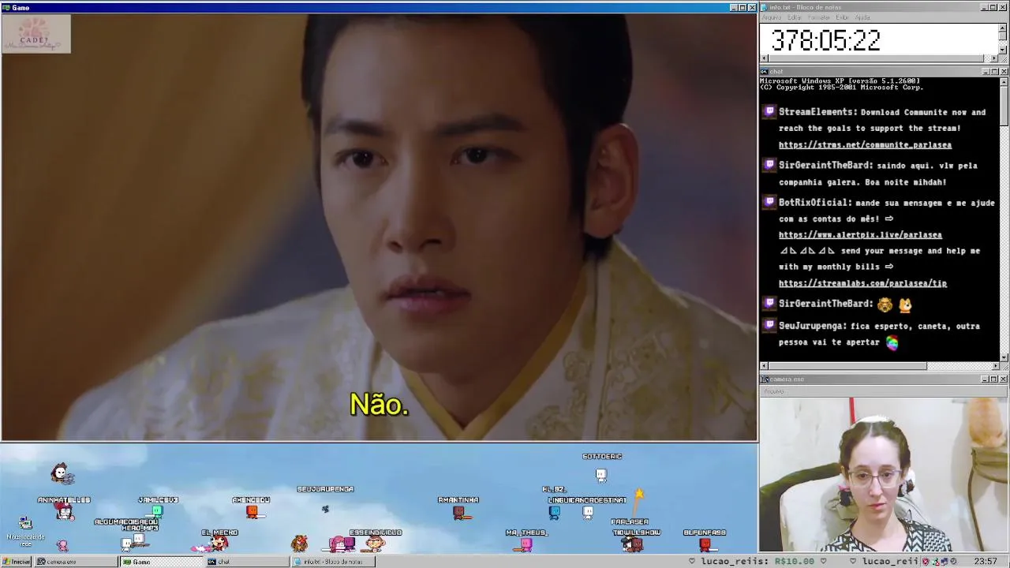The width and height of the screenshot is (1010, 568).
Task: Click the SeuJurupenga username in chat
Action: [813, 326]
